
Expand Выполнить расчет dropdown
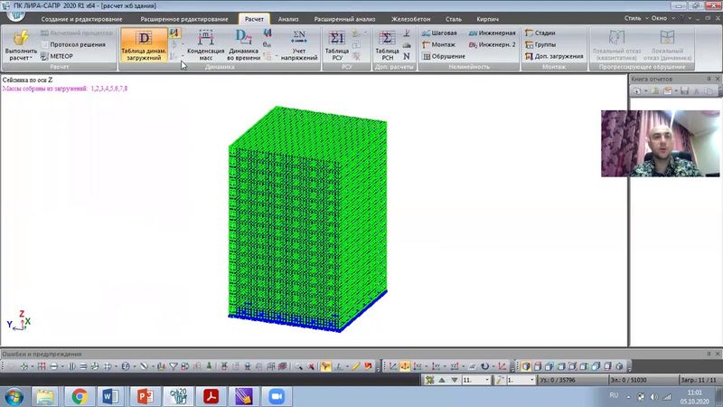point(22,56)
